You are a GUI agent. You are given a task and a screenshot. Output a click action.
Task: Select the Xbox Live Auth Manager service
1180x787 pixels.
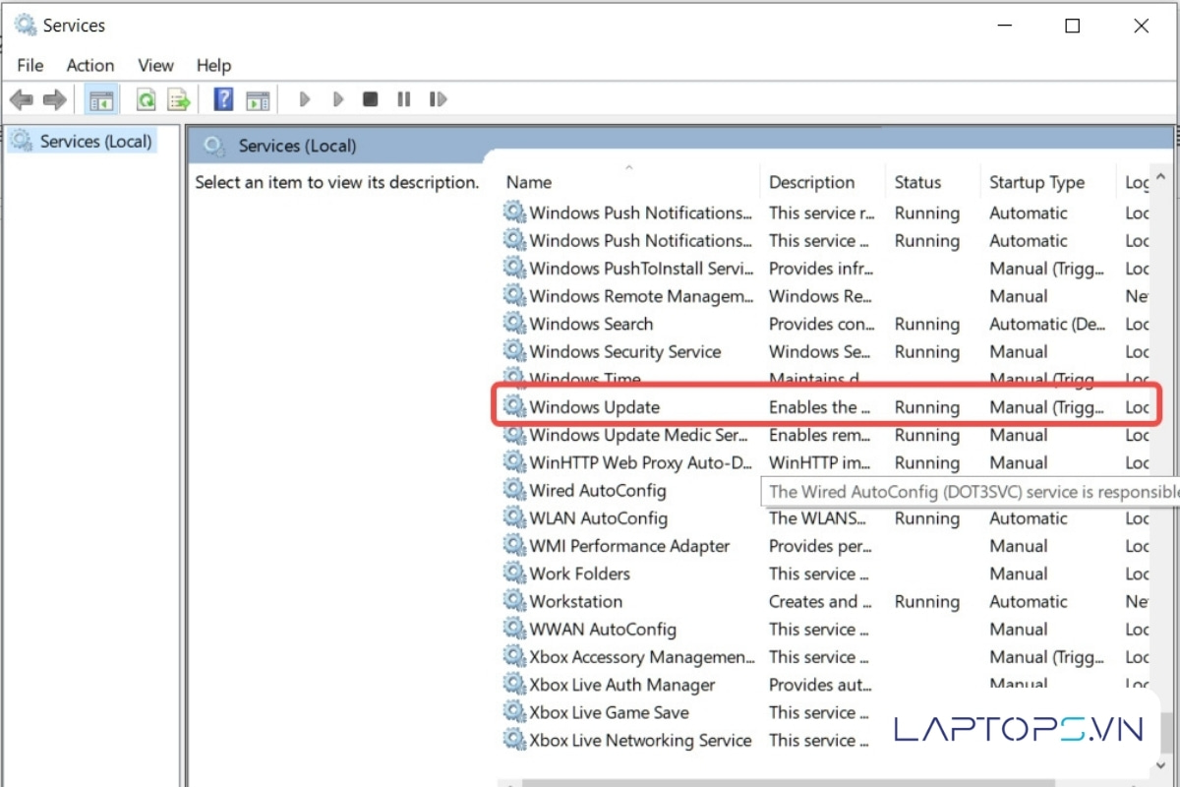click(x=622, y=685)
